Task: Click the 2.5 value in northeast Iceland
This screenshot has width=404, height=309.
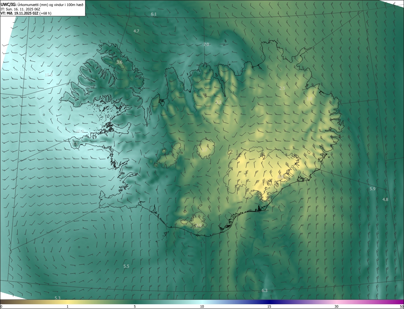Action: (282, 88)
